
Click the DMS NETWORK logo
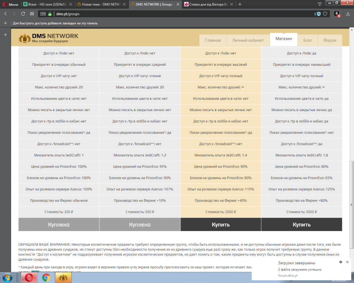coord(48,38)
